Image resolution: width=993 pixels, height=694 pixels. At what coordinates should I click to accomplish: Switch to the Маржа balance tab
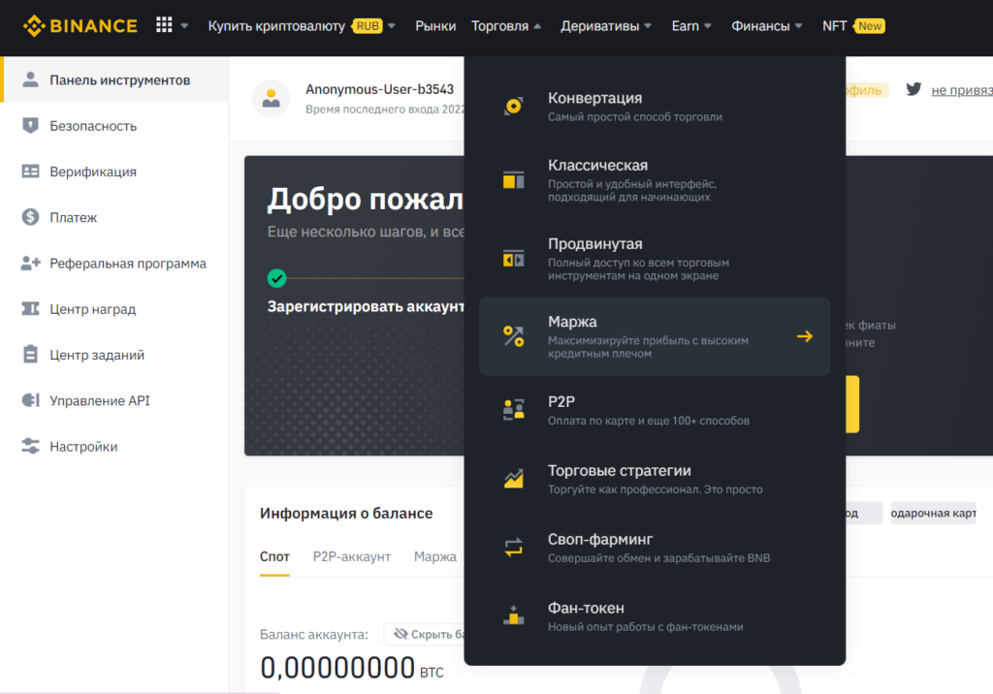435,556
